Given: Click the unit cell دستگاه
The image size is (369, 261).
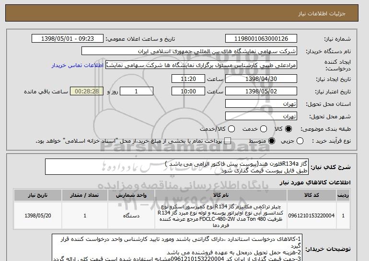Looking at the screenshot, I should (131, 216).
